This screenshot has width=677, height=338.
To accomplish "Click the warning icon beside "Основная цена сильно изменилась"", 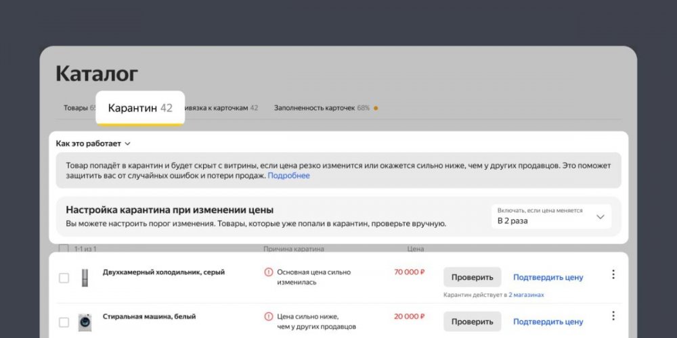I will coord(269,272).
